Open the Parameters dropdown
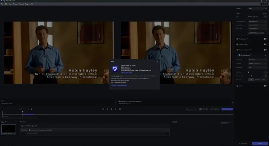The width and height of the screenshot is (269, 146). coord(257,67)
